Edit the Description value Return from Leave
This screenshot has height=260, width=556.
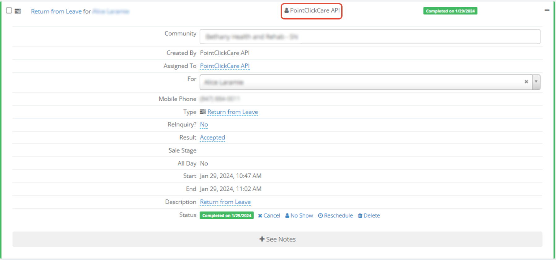coord(225,202)
